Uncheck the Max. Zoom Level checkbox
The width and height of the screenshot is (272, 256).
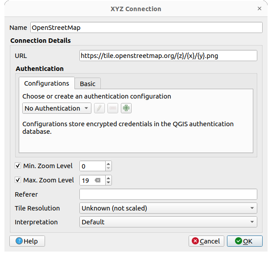[18, 180]
